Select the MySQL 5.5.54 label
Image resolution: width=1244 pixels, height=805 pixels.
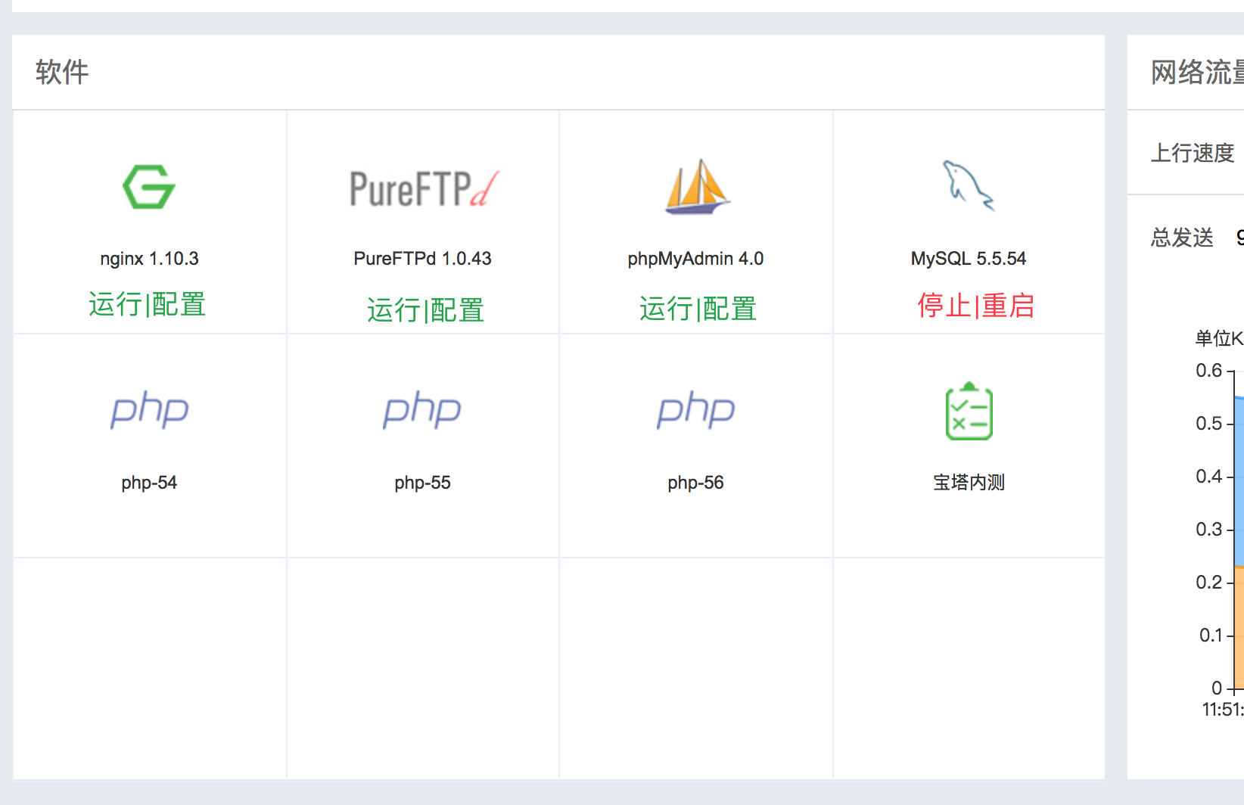[969, 259]
